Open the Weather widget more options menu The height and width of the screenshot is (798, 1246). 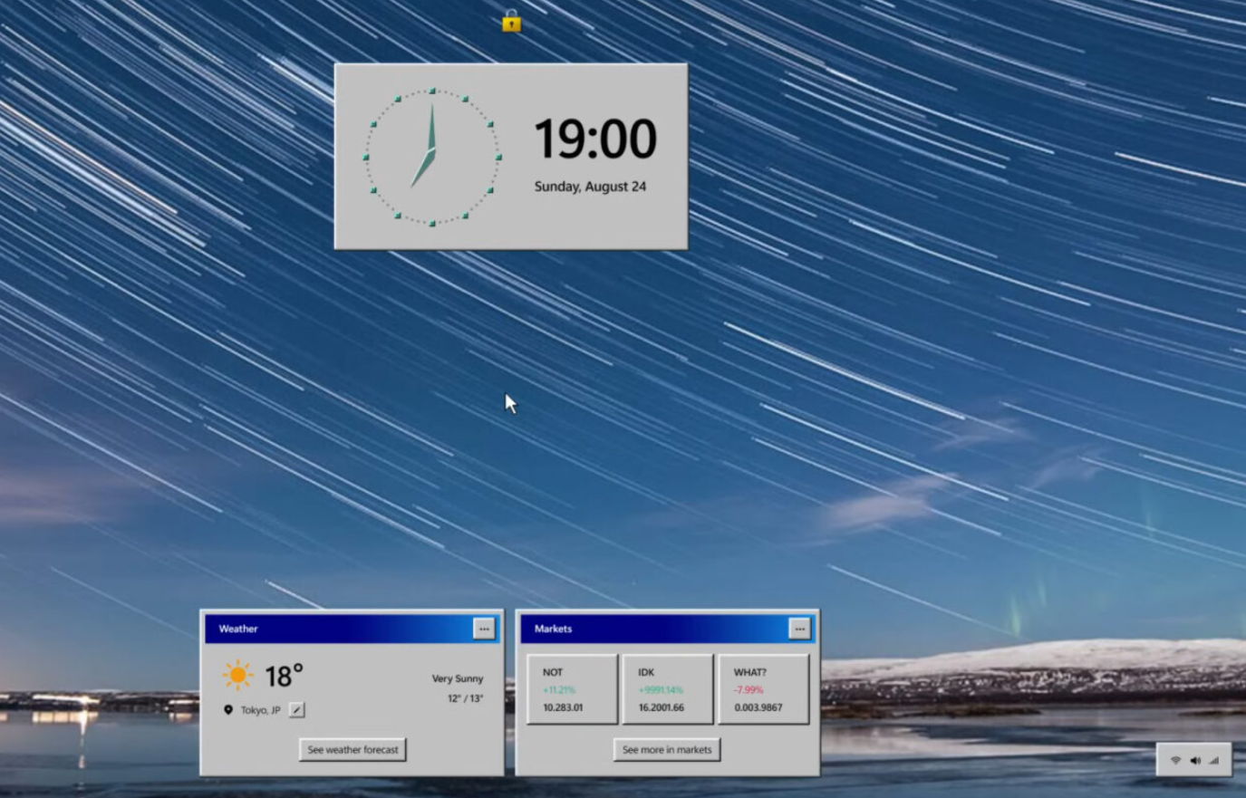coord(484,629)
